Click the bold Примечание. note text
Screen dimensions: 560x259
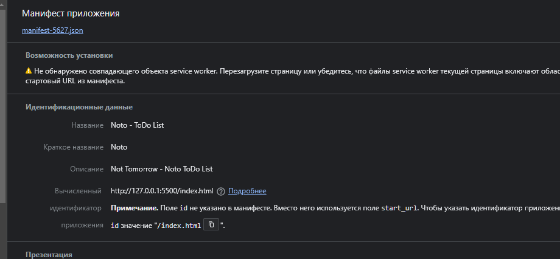click(135, 208)
